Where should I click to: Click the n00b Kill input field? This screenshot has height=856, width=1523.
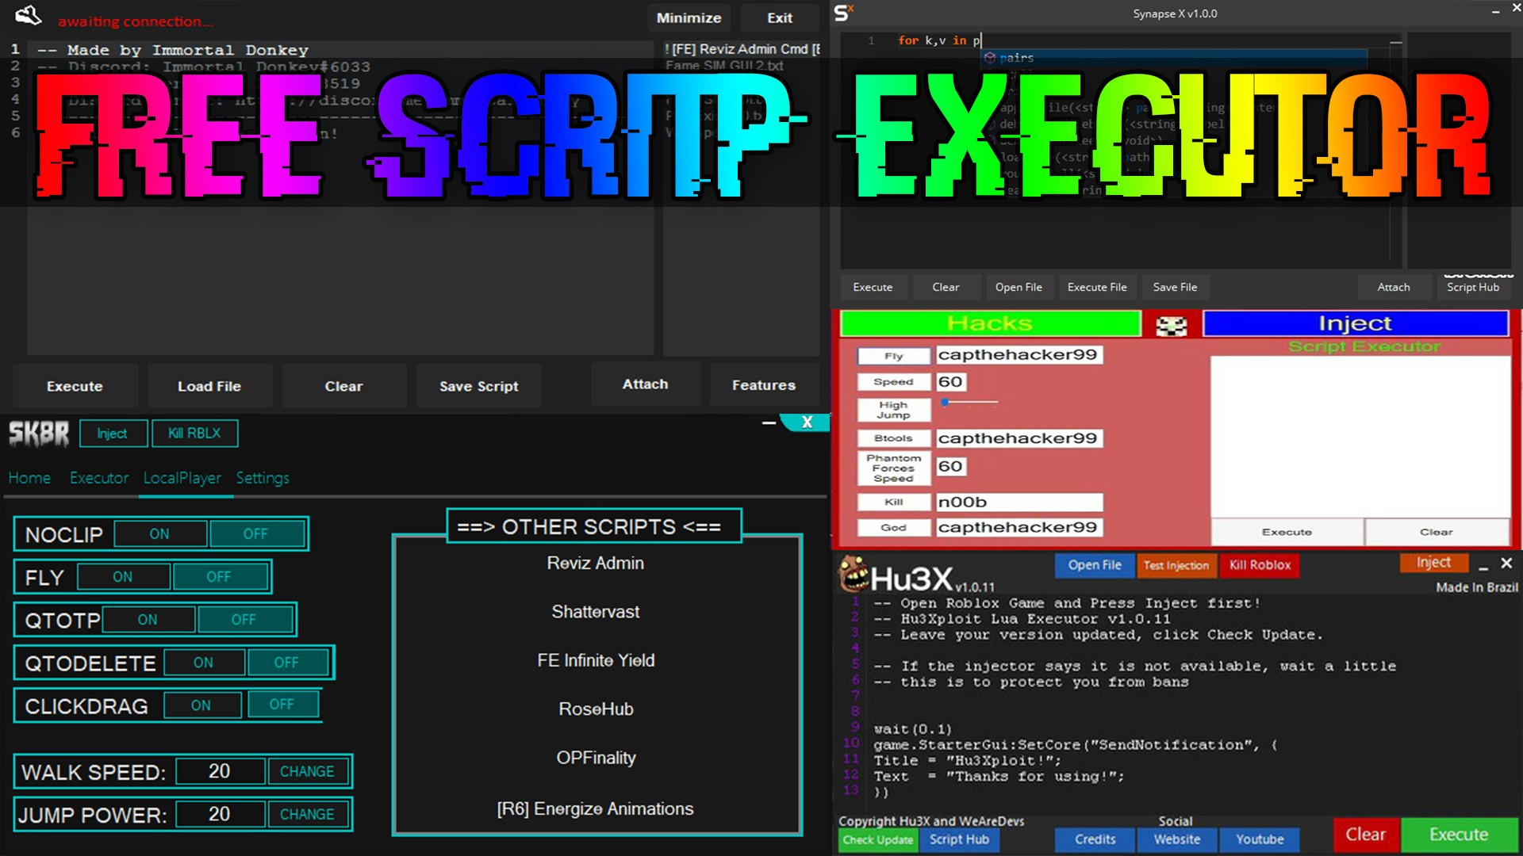coord(1019,502)
